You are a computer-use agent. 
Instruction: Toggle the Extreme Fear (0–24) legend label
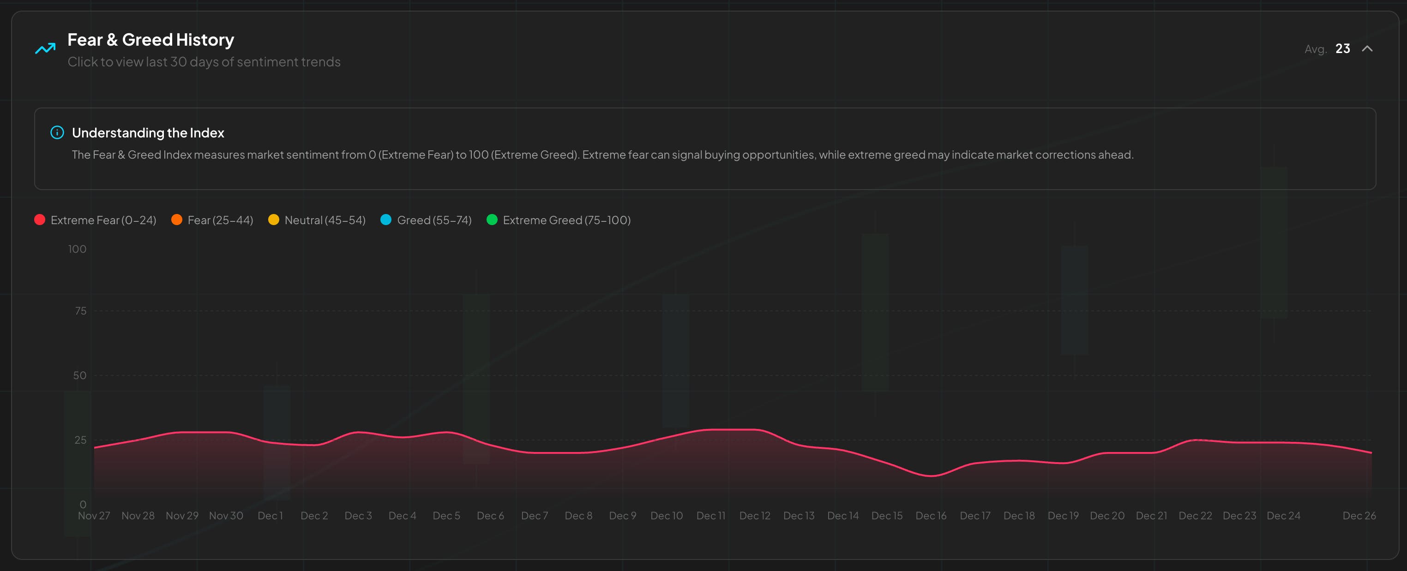[x=103, y=220]
